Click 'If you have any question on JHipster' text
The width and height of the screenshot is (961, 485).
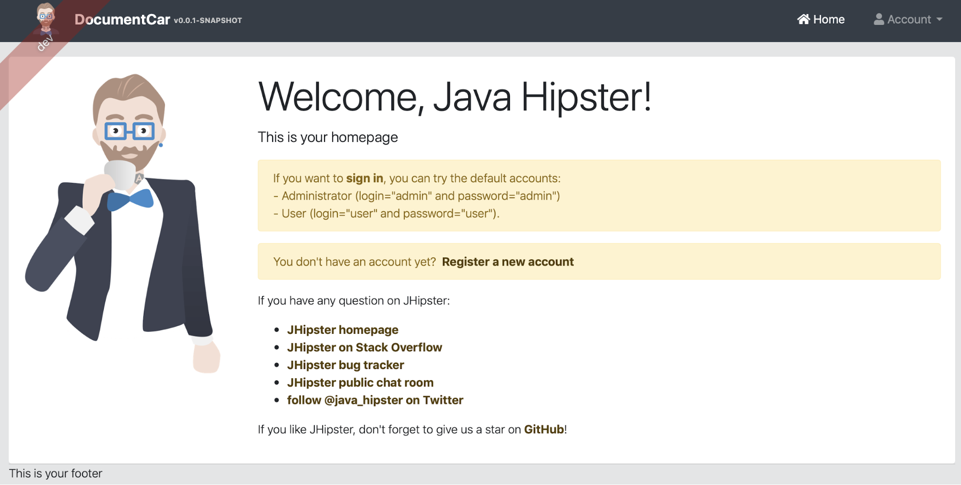pyautogui.click(x=354, y=301)
